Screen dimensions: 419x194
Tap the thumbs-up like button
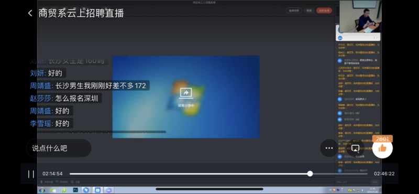[x=382, y=148]
